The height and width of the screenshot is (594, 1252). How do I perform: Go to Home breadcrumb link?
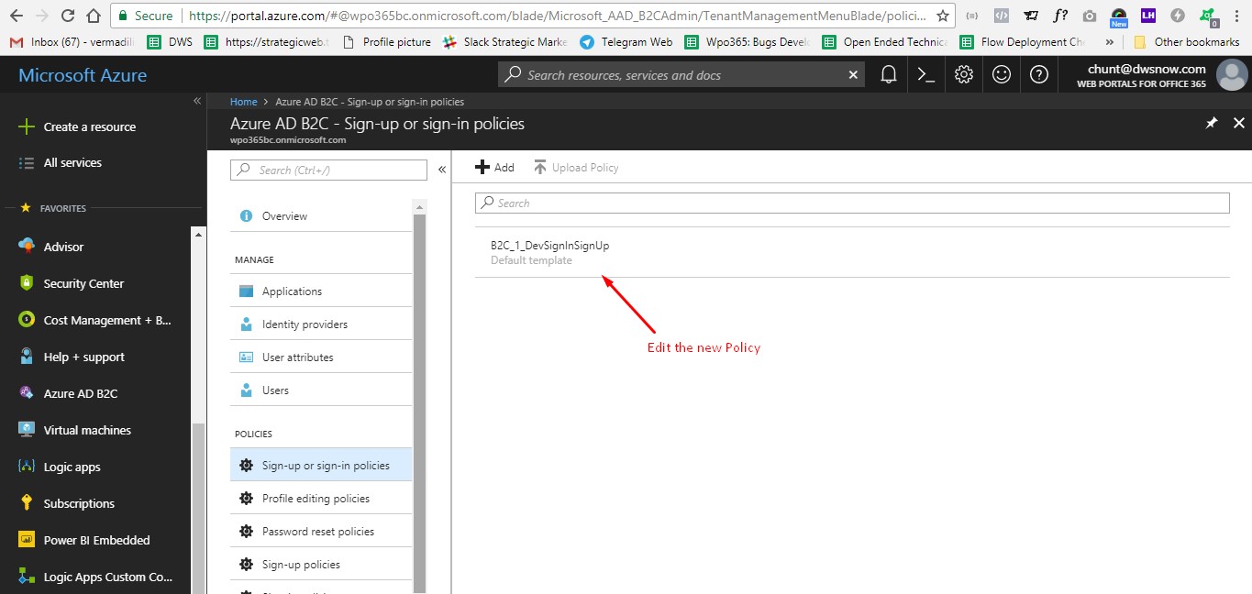tap(243, 102)
